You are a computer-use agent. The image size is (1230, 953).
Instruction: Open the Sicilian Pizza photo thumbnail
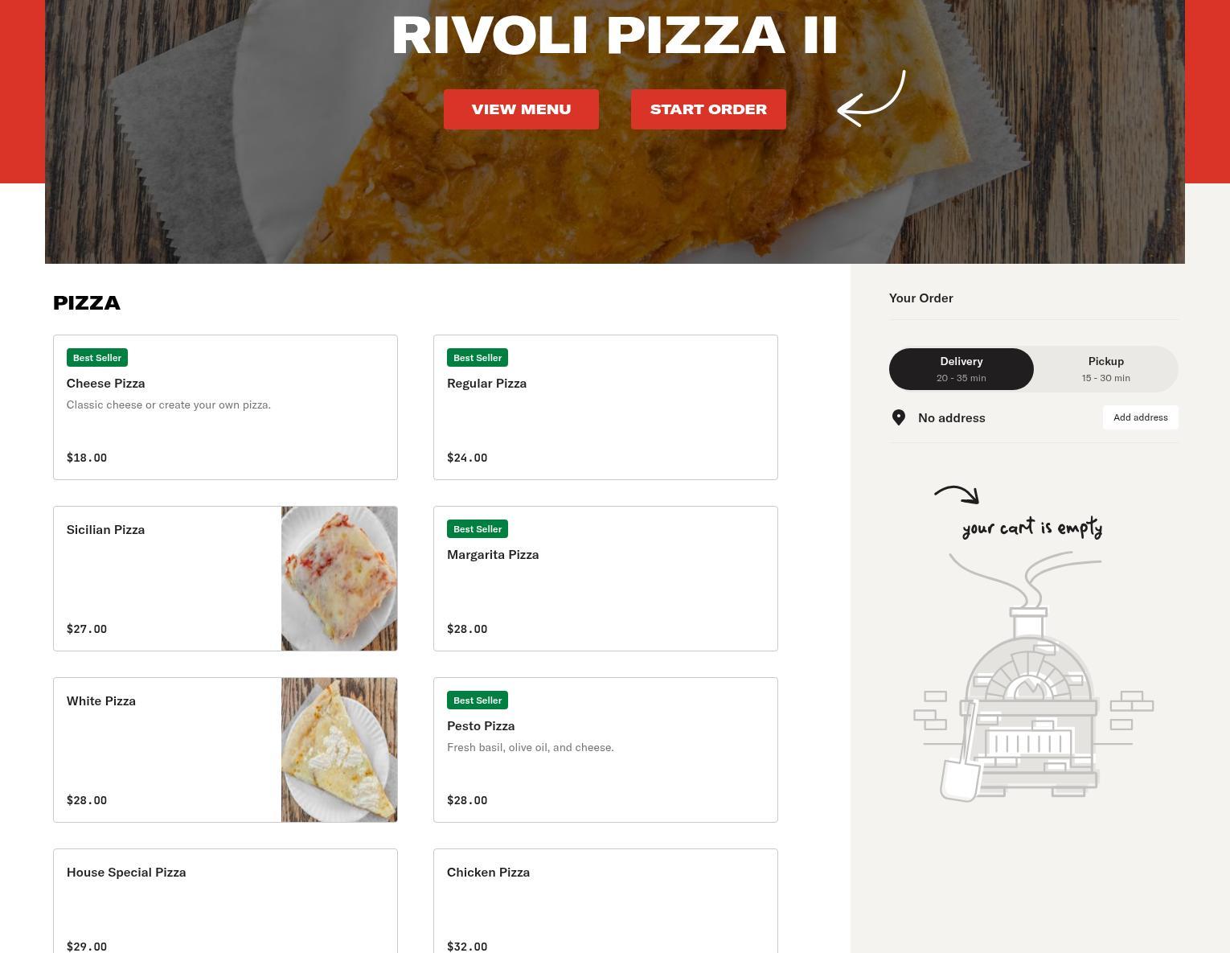tap(339, 578)
